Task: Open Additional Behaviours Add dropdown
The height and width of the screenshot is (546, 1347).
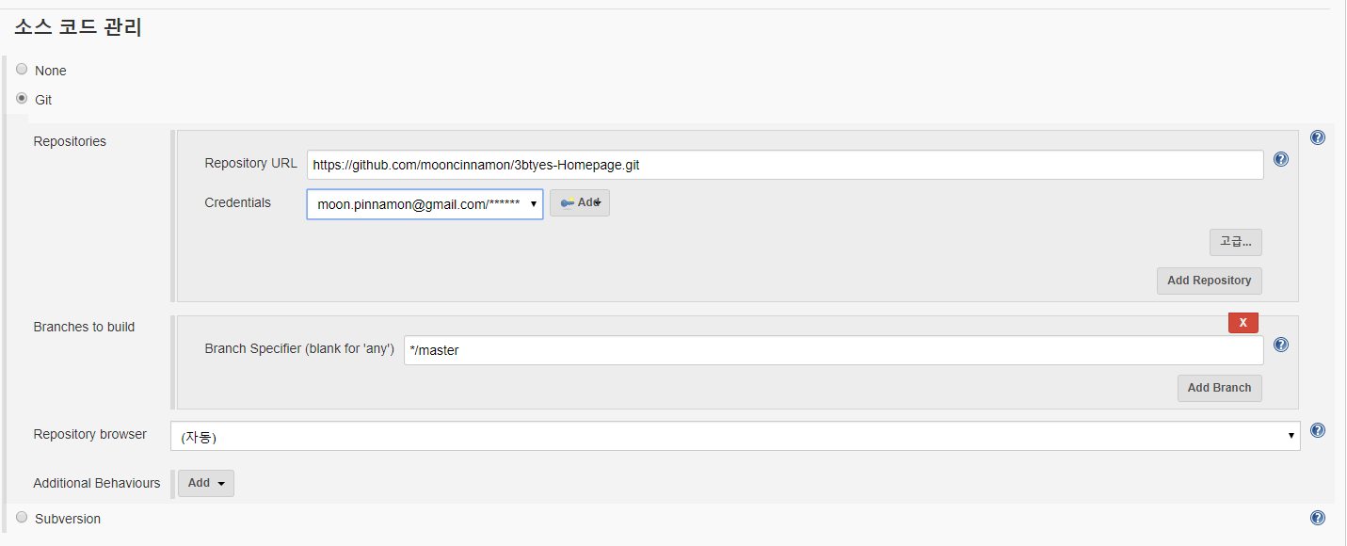Action: point(206,483)
